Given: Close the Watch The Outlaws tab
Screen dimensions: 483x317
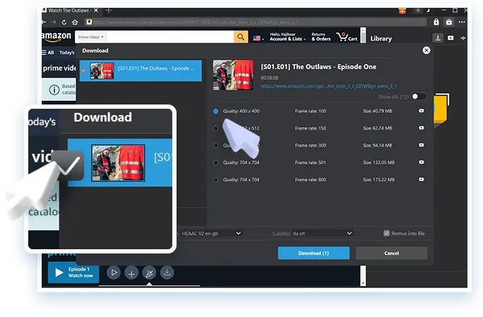Looking at the screenshot, I should (96, 11).
